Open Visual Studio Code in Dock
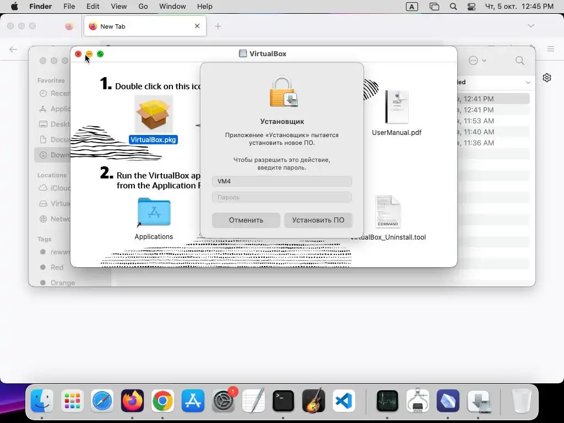Image resolution: width=564 pixels, height=423 pixels. pyautogui.click(x=344, y=401)
